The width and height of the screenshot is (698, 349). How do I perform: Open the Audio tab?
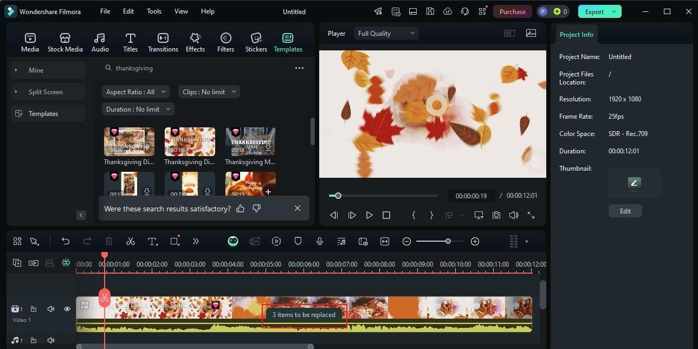point(100,42)
